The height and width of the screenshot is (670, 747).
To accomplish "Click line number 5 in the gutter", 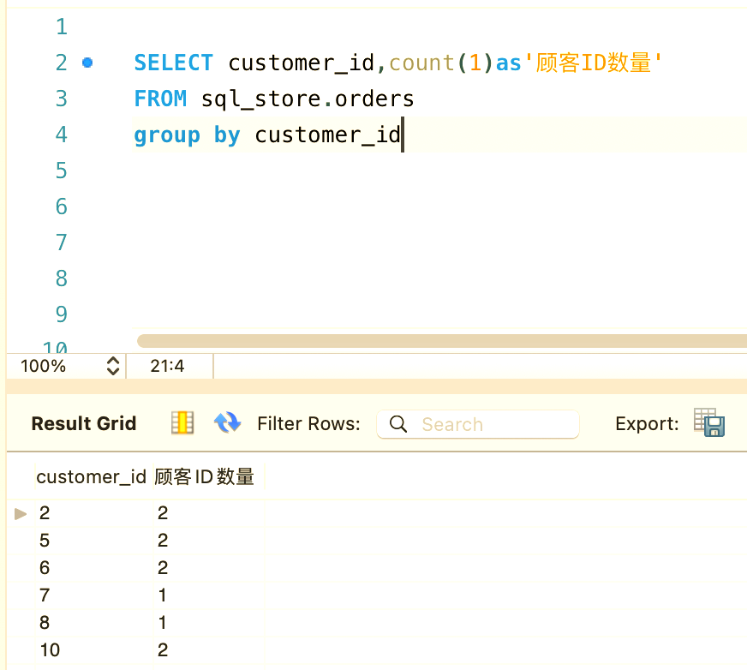I will [62, 170].
